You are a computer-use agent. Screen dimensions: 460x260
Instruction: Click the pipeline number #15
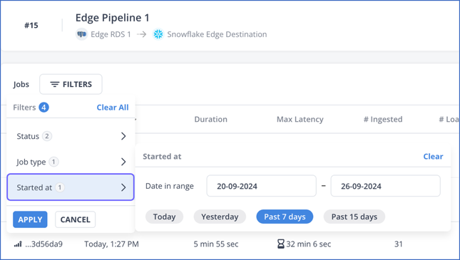(x=31, y=25)
